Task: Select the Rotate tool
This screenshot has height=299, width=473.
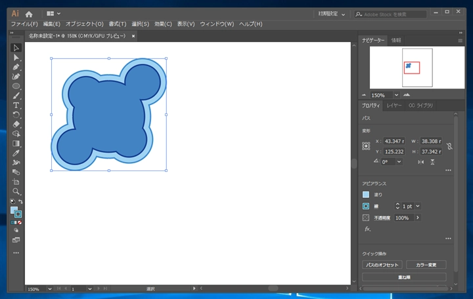Action: 16,115
